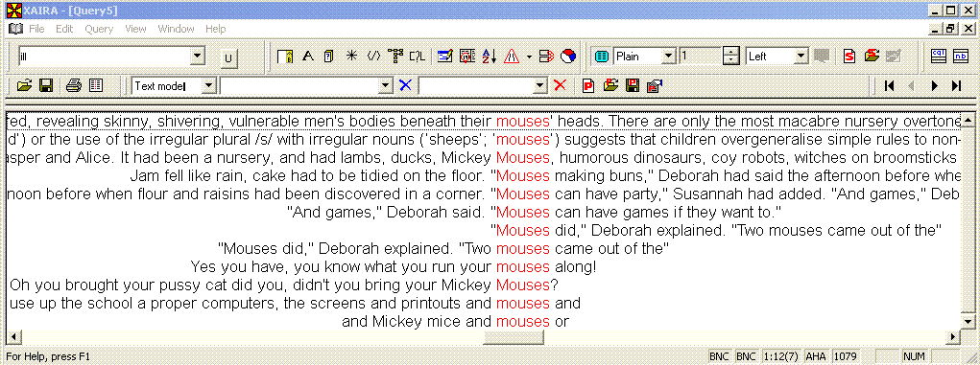Open the Help menu
This screenshot has height=365, width=980.
[216, 29]
